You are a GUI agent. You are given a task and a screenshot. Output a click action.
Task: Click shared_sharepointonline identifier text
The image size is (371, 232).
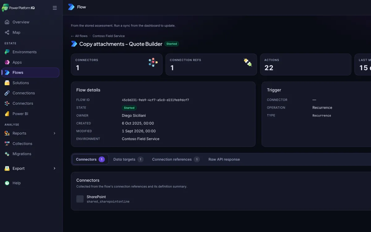point(108,202)
